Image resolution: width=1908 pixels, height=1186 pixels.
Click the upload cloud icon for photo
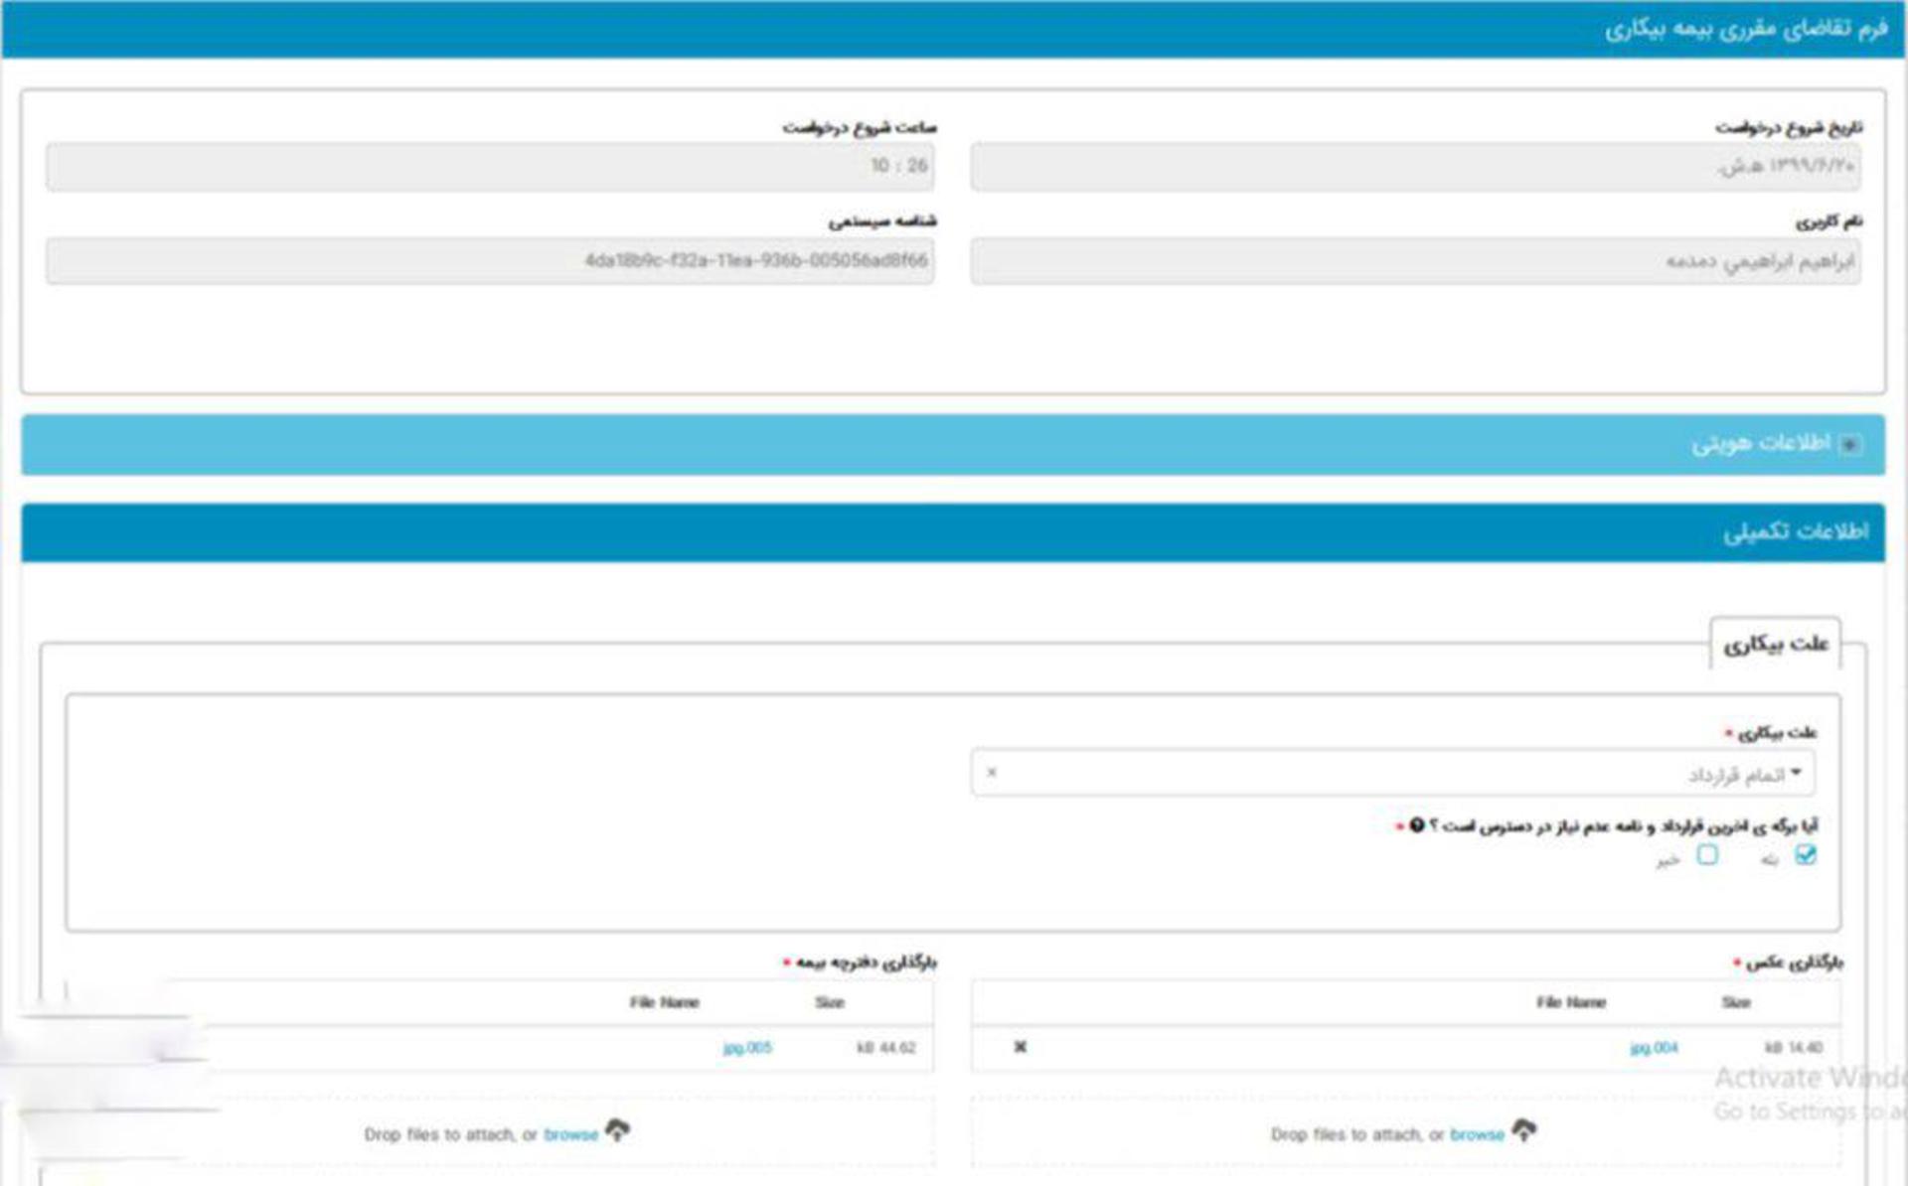[x=1523, y=1129]
